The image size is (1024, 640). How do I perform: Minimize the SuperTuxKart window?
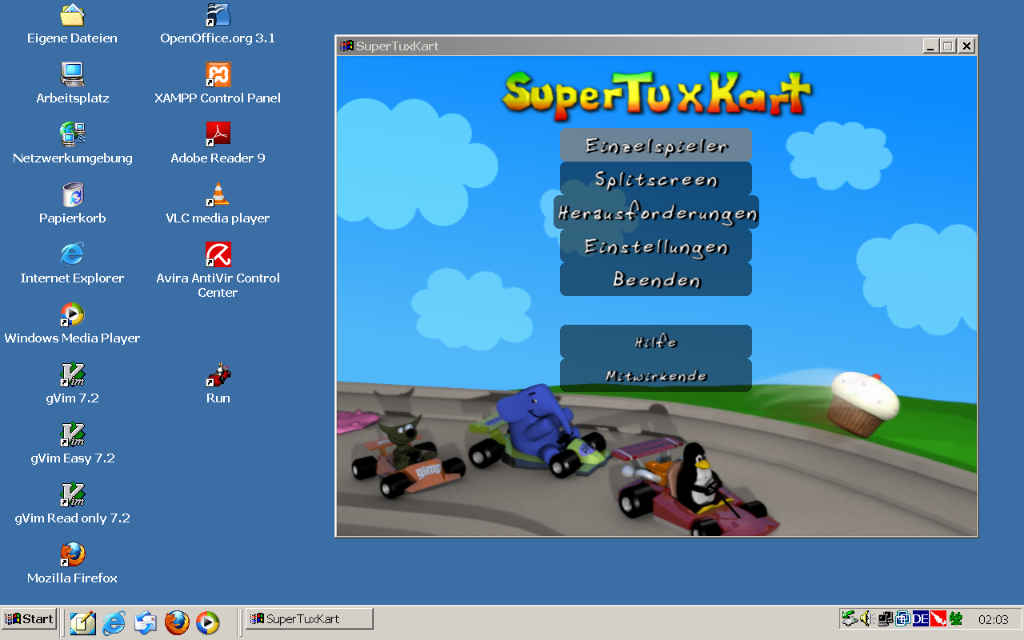tap(930, 46)
